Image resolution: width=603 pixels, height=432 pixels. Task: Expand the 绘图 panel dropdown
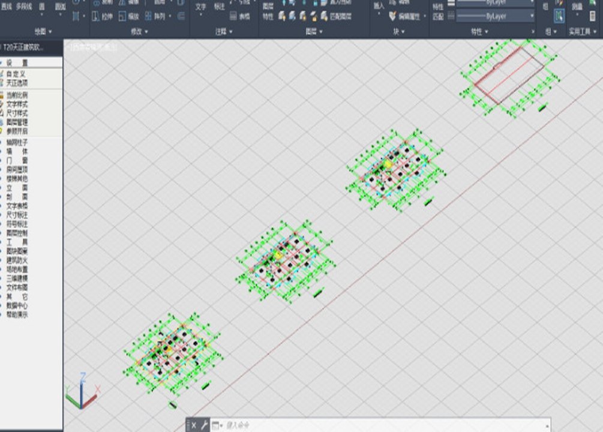[43, 32]
